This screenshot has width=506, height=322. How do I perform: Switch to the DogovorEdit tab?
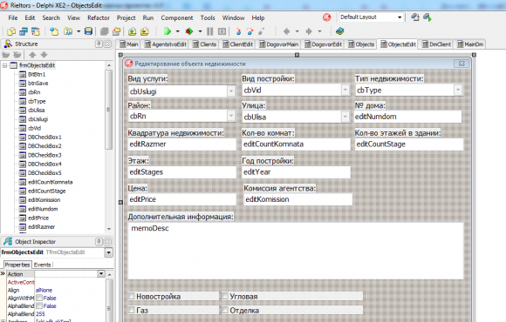(323, 44)
